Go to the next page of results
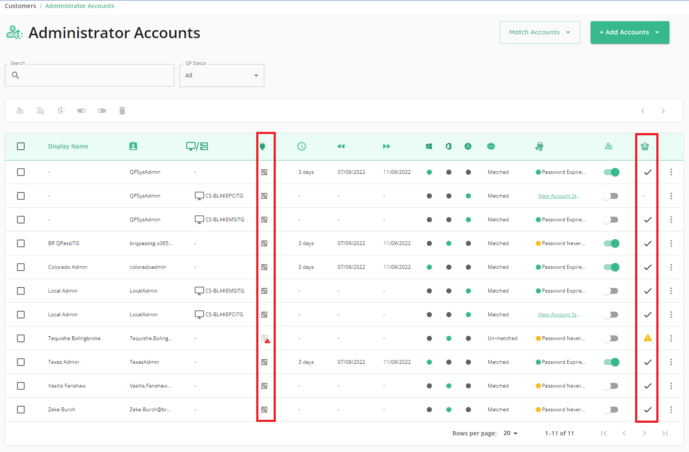The width and height of the screenshot is (689, 452). coord(644,433)
